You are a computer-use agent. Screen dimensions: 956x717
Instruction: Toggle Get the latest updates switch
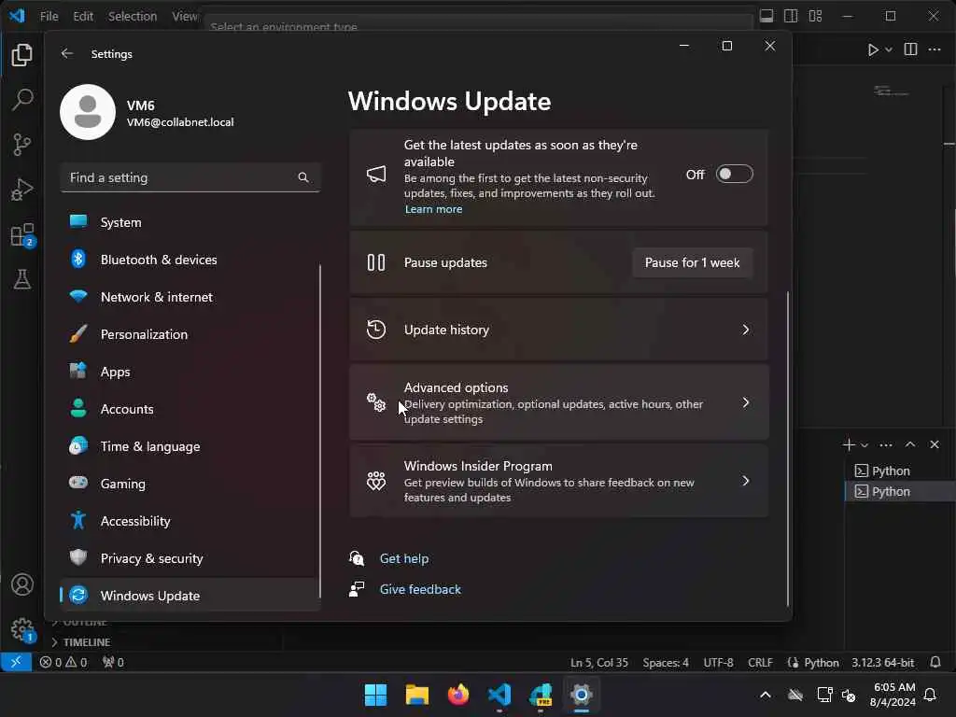tap(734, 175)
